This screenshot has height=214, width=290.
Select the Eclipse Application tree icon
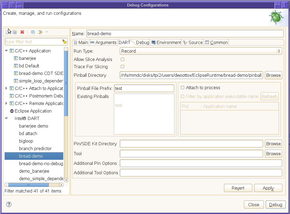pos(12,111)
